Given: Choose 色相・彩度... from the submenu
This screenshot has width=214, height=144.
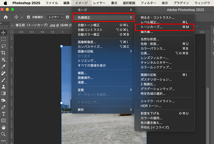Looking at the screenshot, I should tap(165, 44).
